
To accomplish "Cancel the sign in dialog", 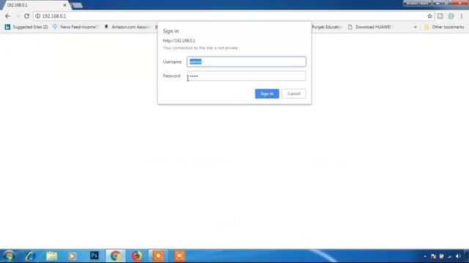I will point(294,94).
